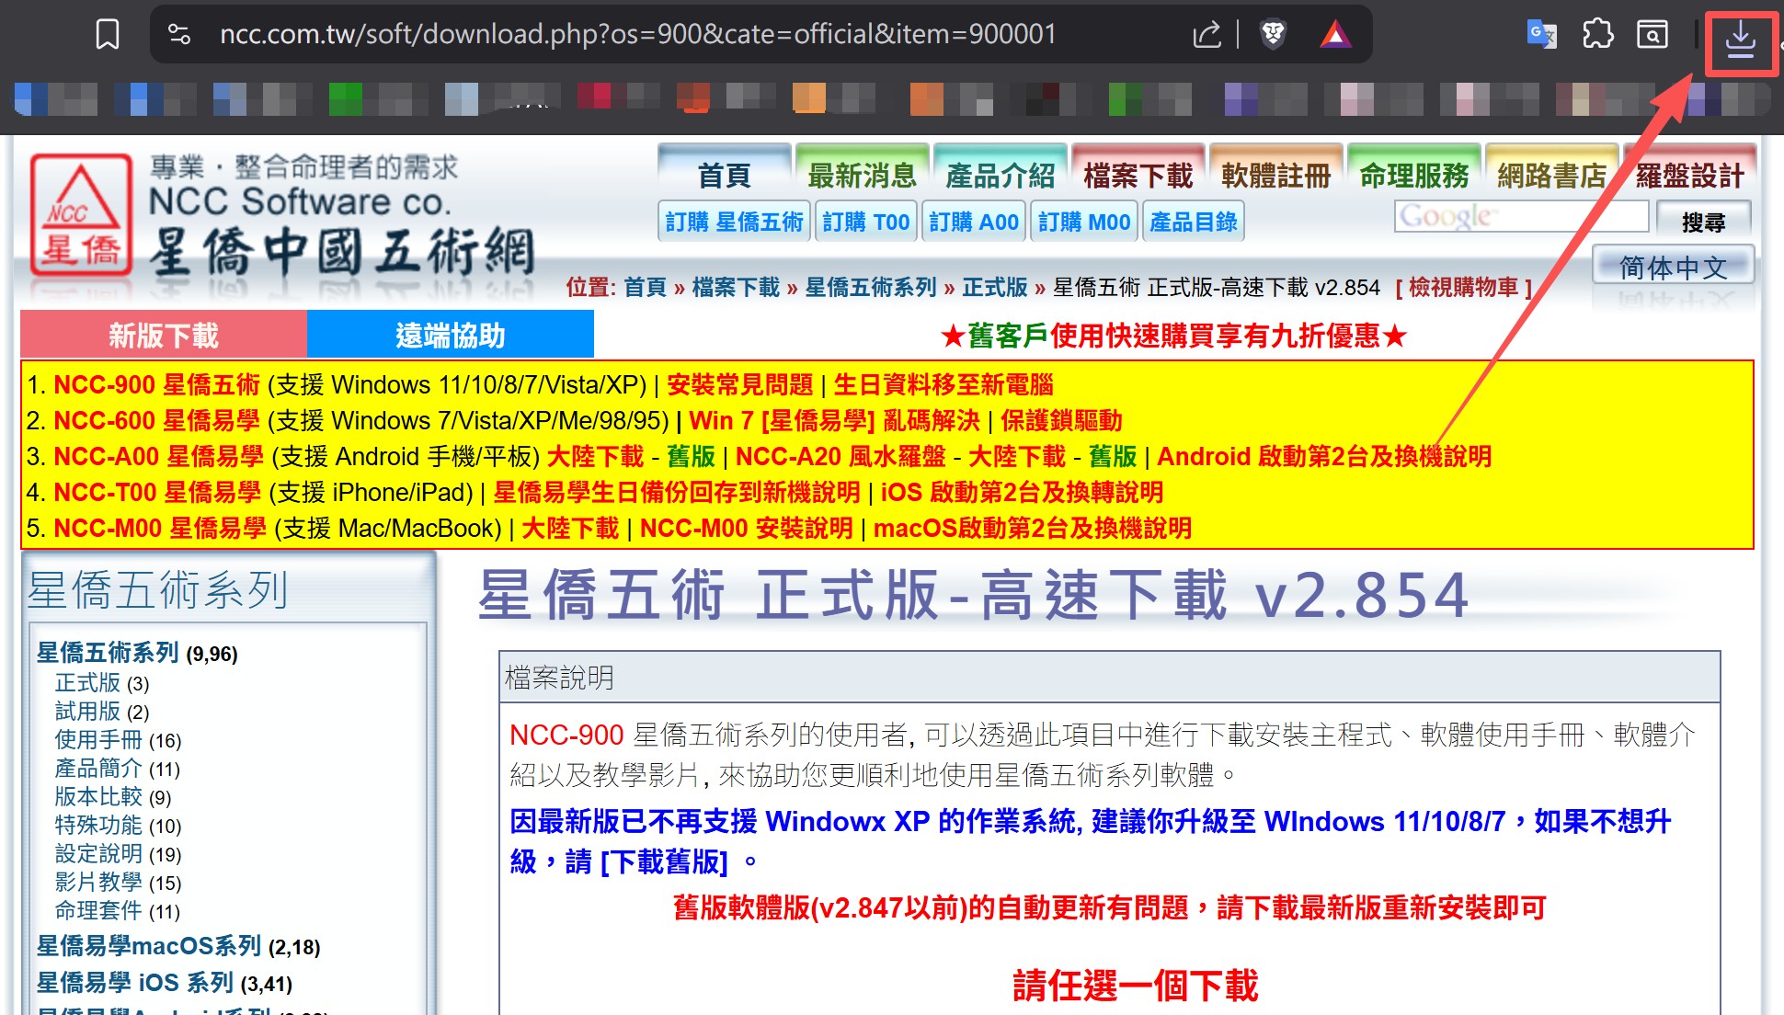Open the 檔案下載 navigation tab
The height and width of the screenshot is (1015, 1784).
tap(1138, 175)
